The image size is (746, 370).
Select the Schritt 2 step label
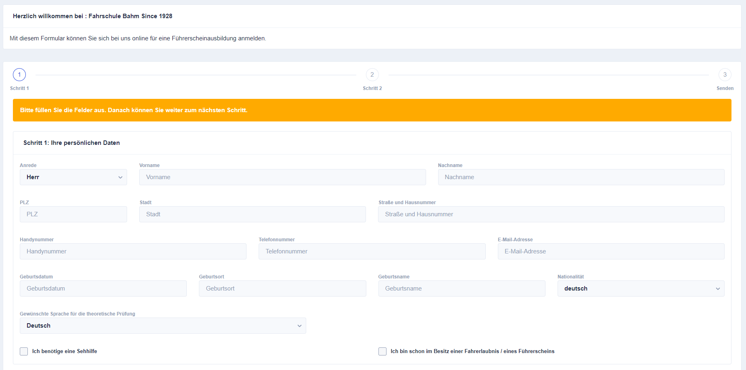(372, 88)
